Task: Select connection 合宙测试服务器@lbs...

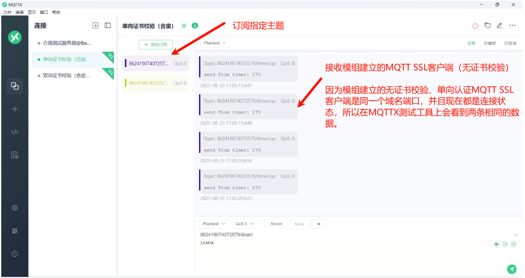Action: pyautogui.click(x=73, y=43)
